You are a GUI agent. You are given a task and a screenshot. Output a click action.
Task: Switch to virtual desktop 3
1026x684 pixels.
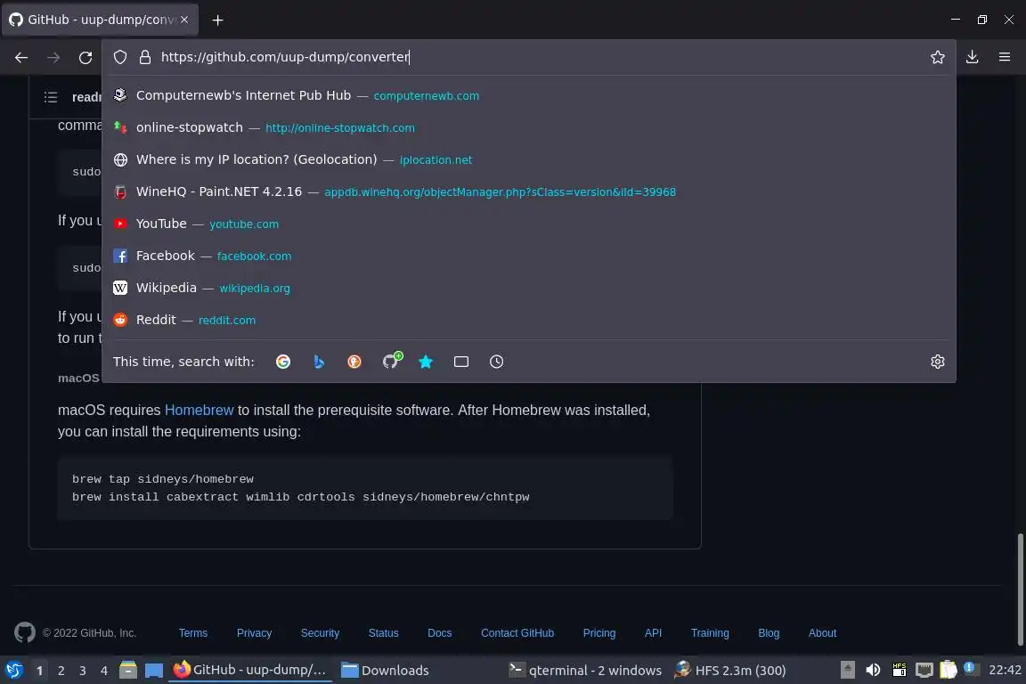tap(83, 671)
